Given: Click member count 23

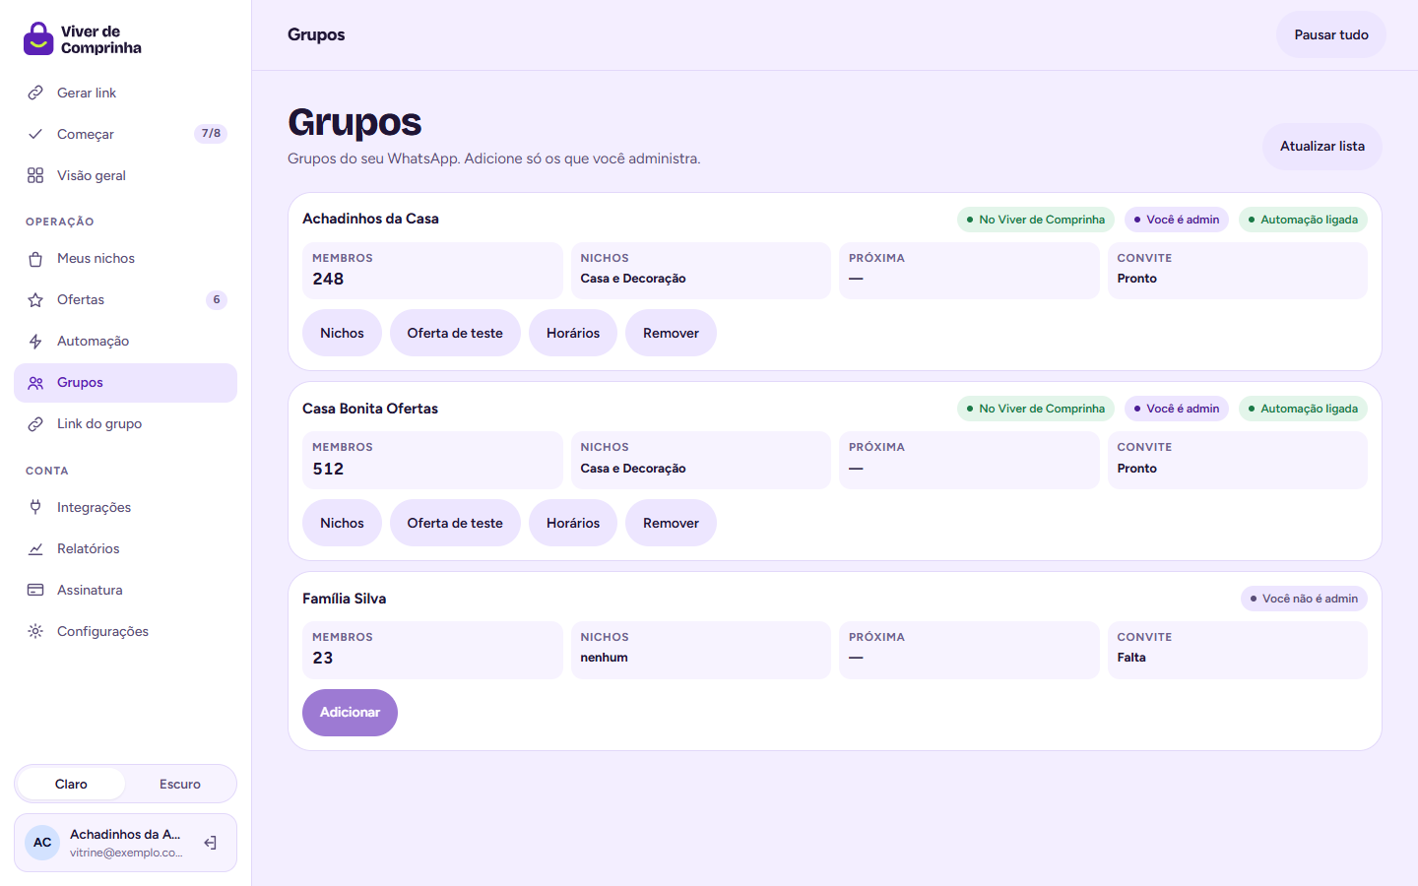Looking at the screenshot, I should [x=323, y=659].
